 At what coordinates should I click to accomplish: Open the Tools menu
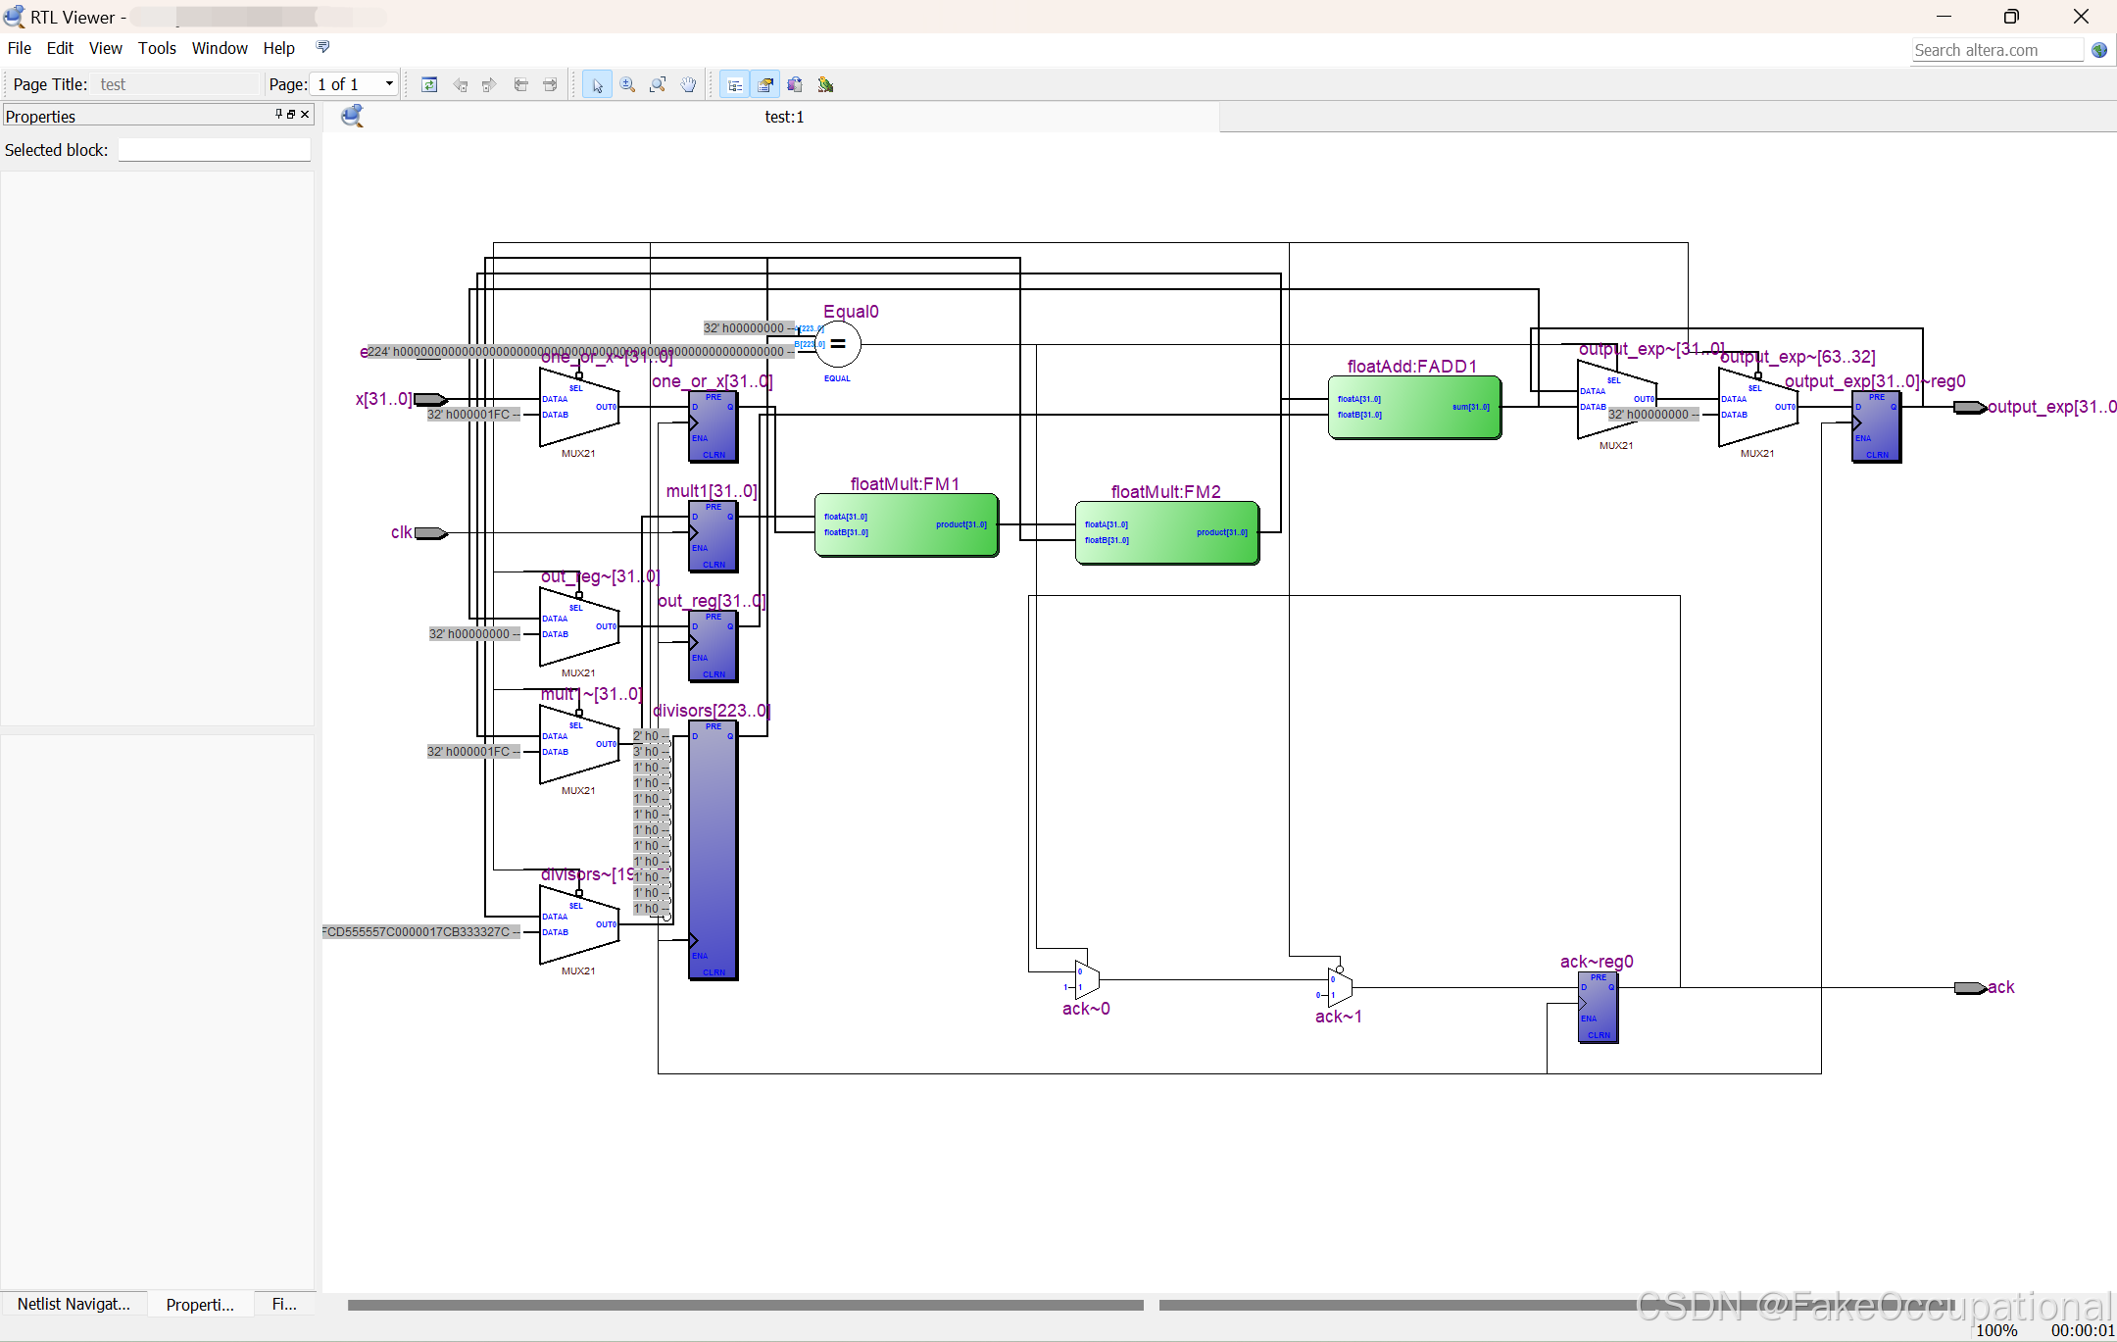click(x=157, y=48)
